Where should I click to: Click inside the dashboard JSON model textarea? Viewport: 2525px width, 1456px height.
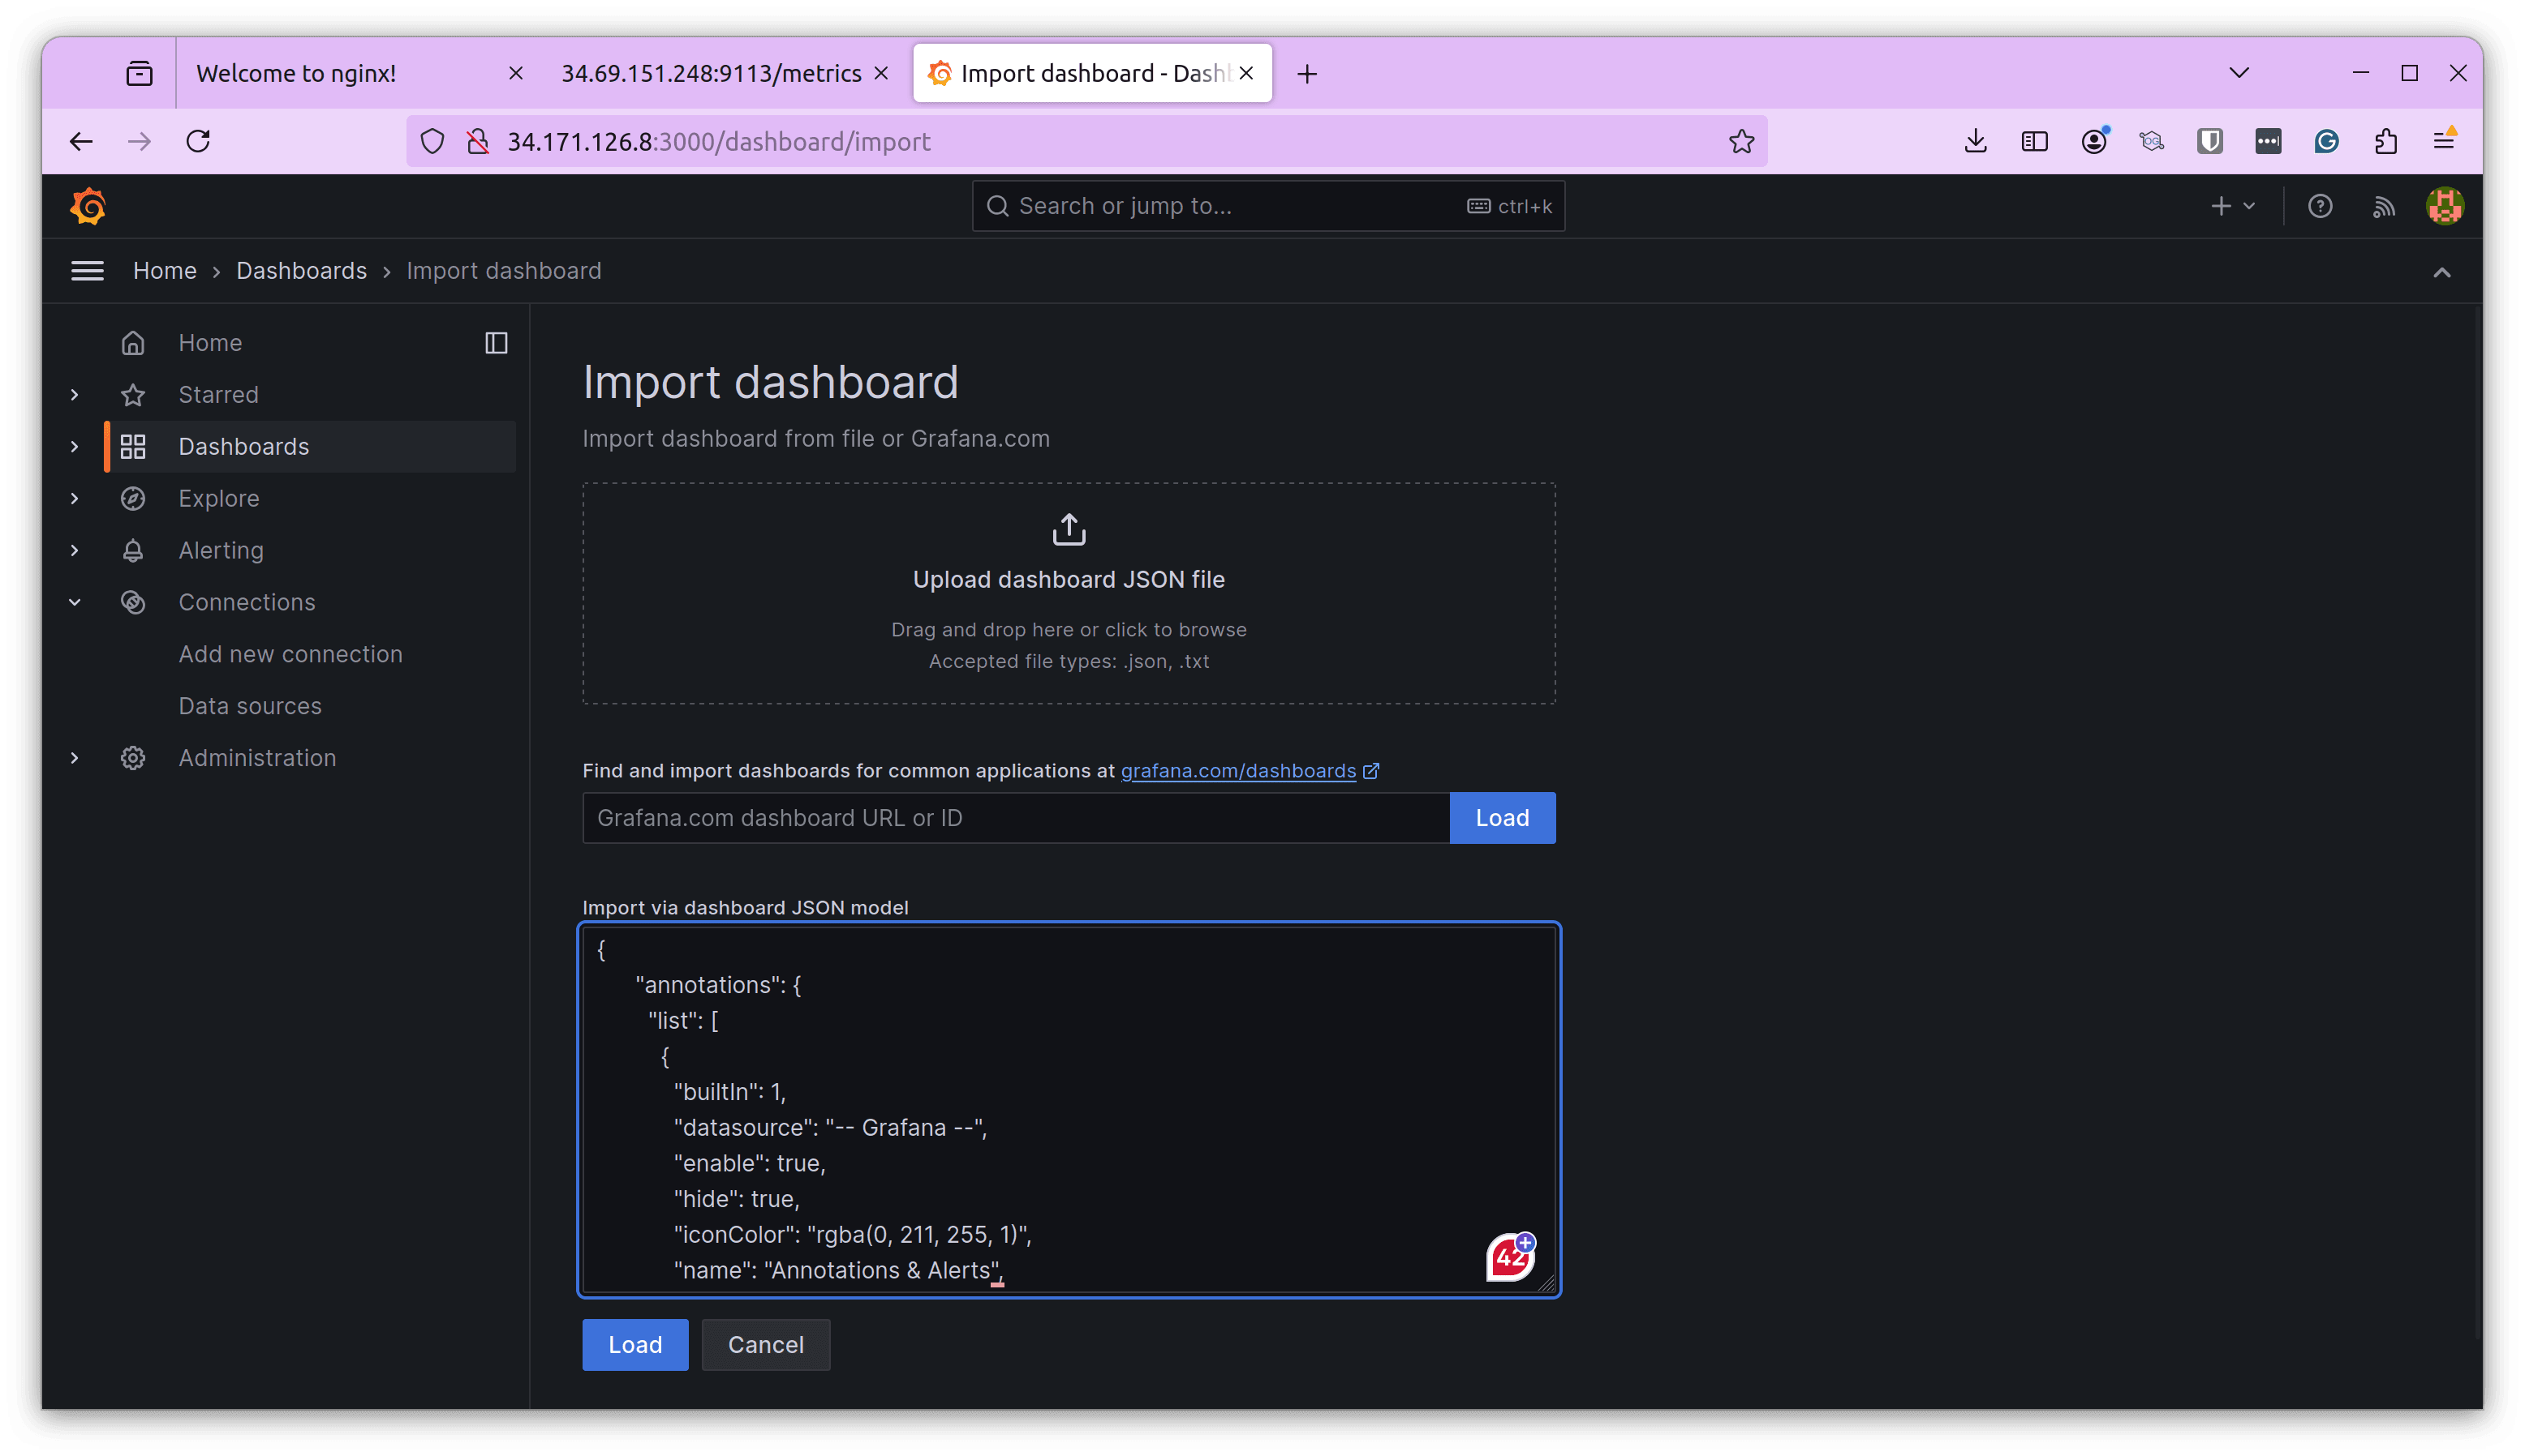coord(1069,1110)
